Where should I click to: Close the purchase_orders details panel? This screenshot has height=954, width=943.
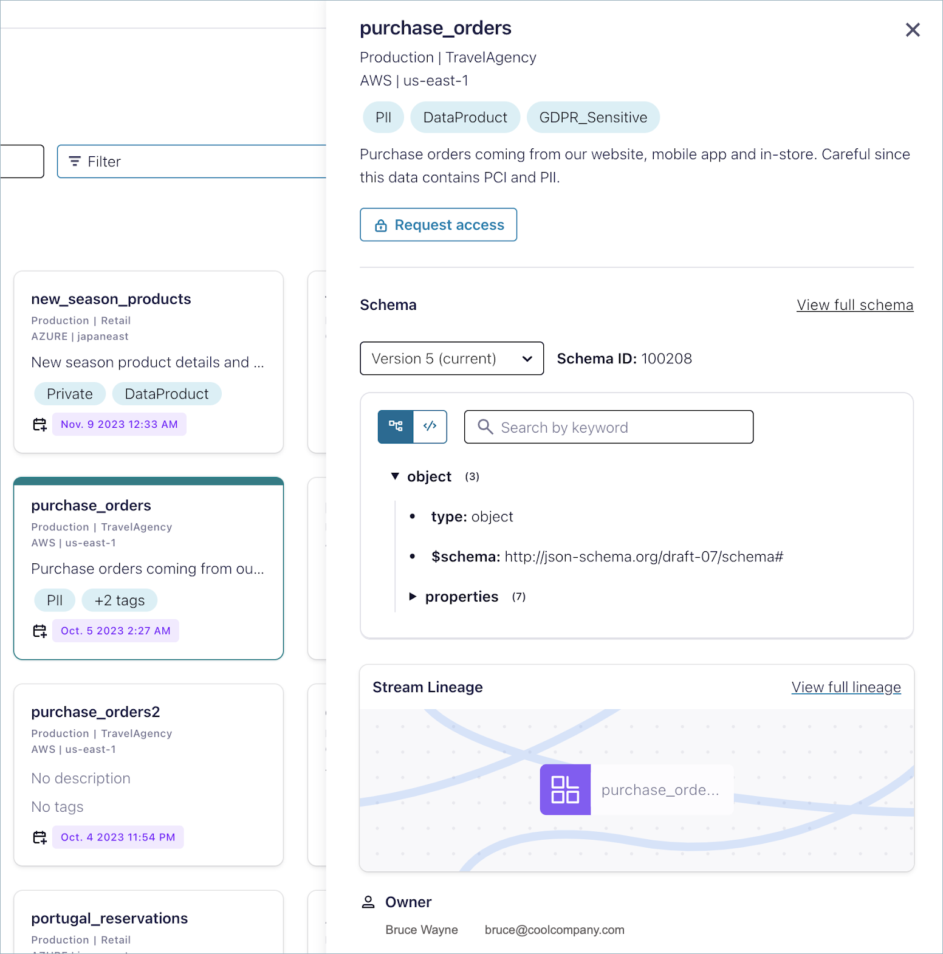click(x=912, y=30)
